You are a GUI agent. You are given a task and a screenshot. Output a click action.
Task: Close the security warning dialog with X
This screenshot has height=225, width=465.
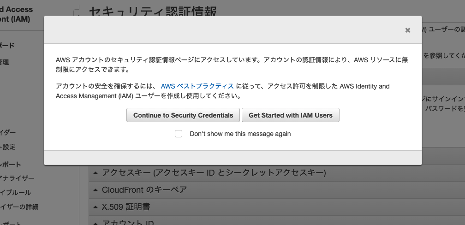[407, 30]
